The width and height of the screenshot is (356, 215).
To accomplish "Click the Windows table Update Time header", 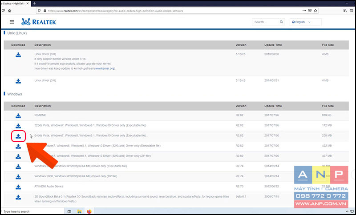I will (273, 106).
